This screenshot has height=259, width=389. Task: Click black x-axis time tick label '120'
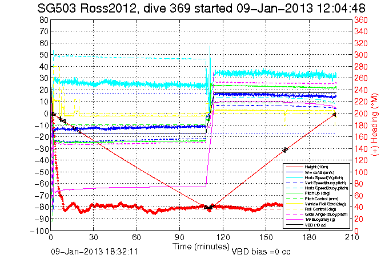click(x=223, y=237)
